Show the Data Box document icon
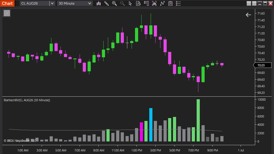Viewport: 274px width, 154px height. [138, 3]
